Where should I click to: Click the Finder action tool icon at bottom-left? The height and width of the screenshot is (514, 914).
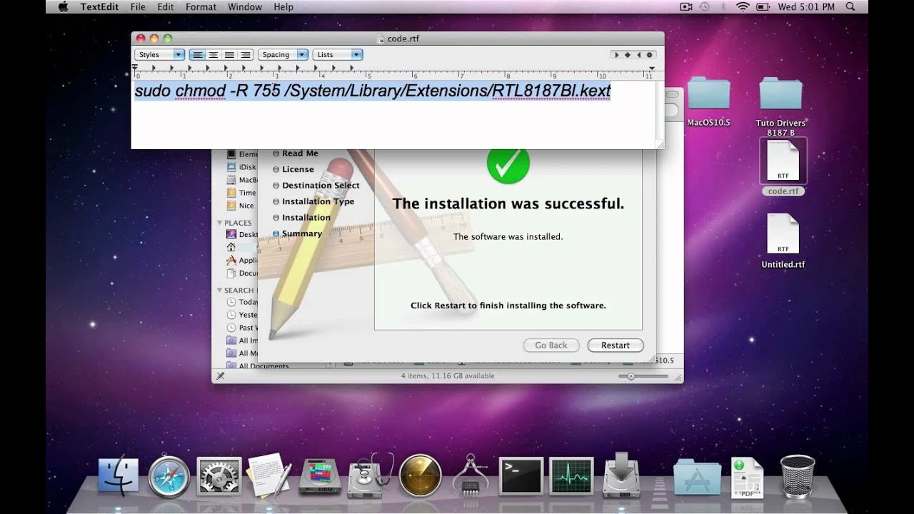[221, 376]
